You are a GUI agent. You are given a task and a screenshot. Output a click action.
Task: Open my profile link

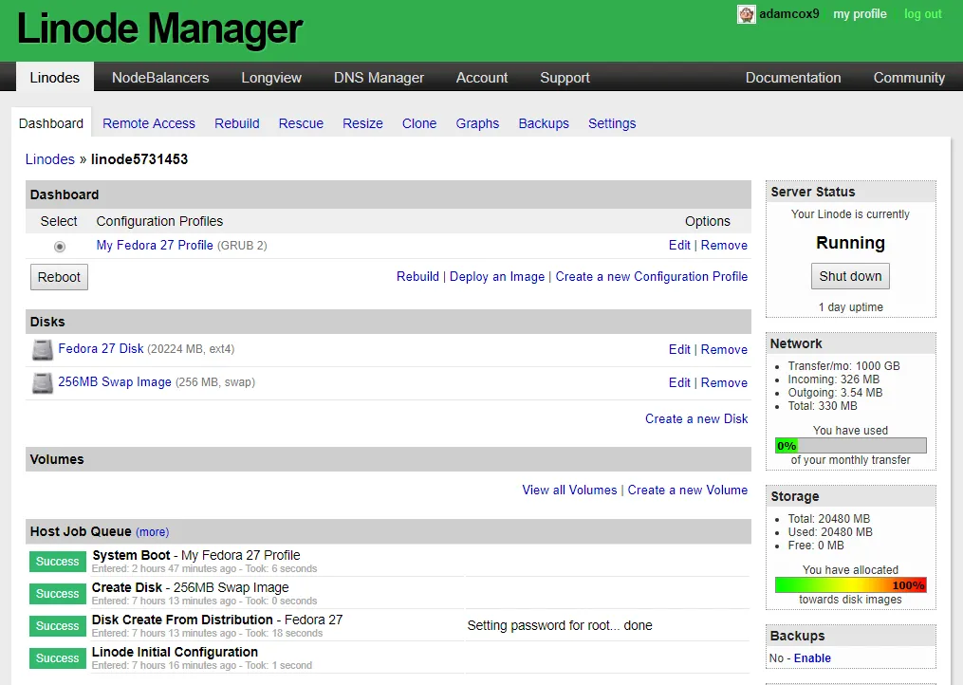[x=860, y=13]
